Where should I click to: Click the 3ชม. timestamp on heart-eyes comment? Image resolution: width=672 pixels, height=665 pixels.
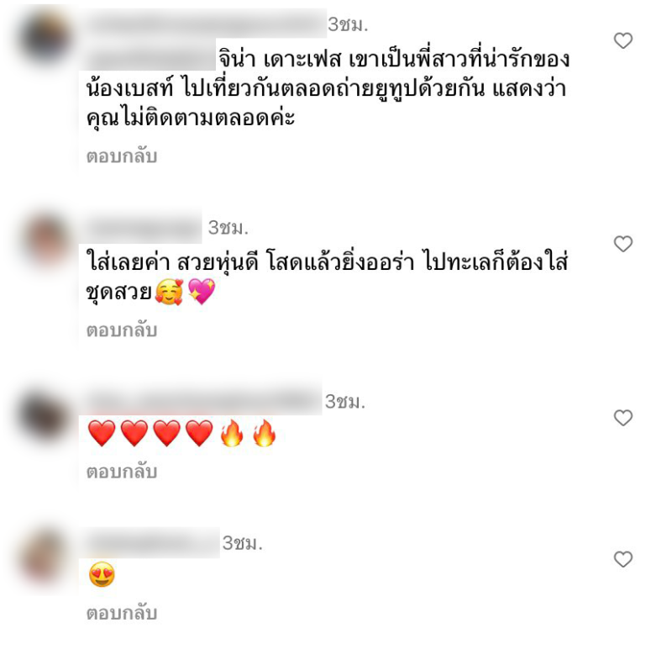[242, 543]
